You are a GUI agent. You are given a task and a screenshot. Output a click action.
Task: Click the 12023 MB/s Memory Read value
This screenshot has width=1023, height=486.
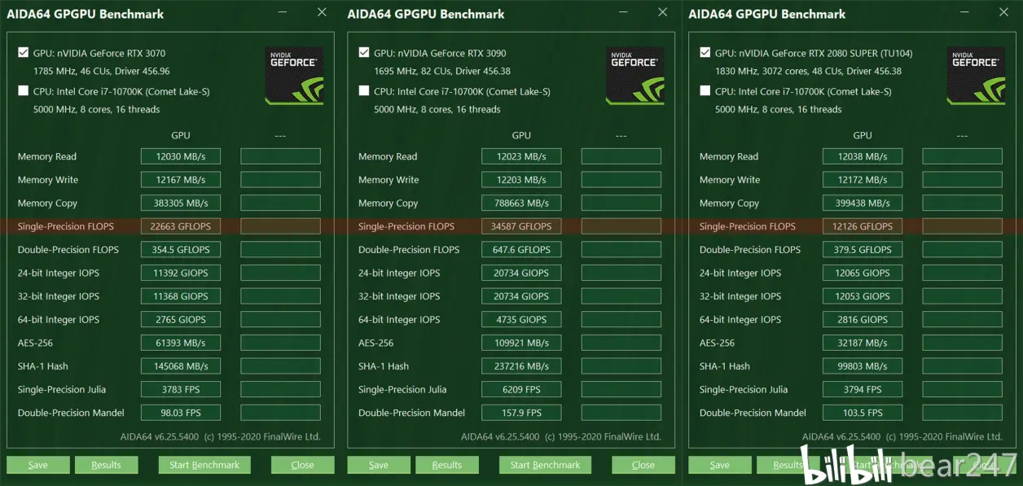tap(521, 156)
